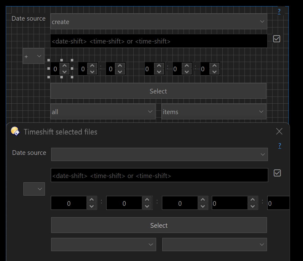Click the upper Select button below the small spinners

click(x=158, y=91)
